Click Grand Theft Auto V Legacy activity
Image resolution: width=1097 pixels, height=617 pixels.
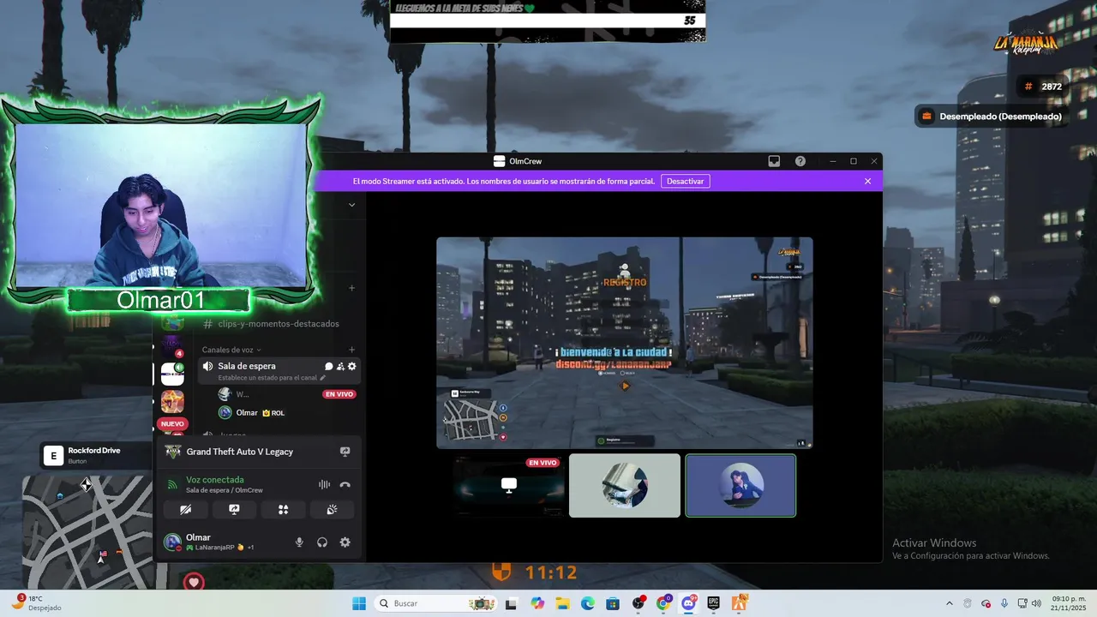(240, 452)
